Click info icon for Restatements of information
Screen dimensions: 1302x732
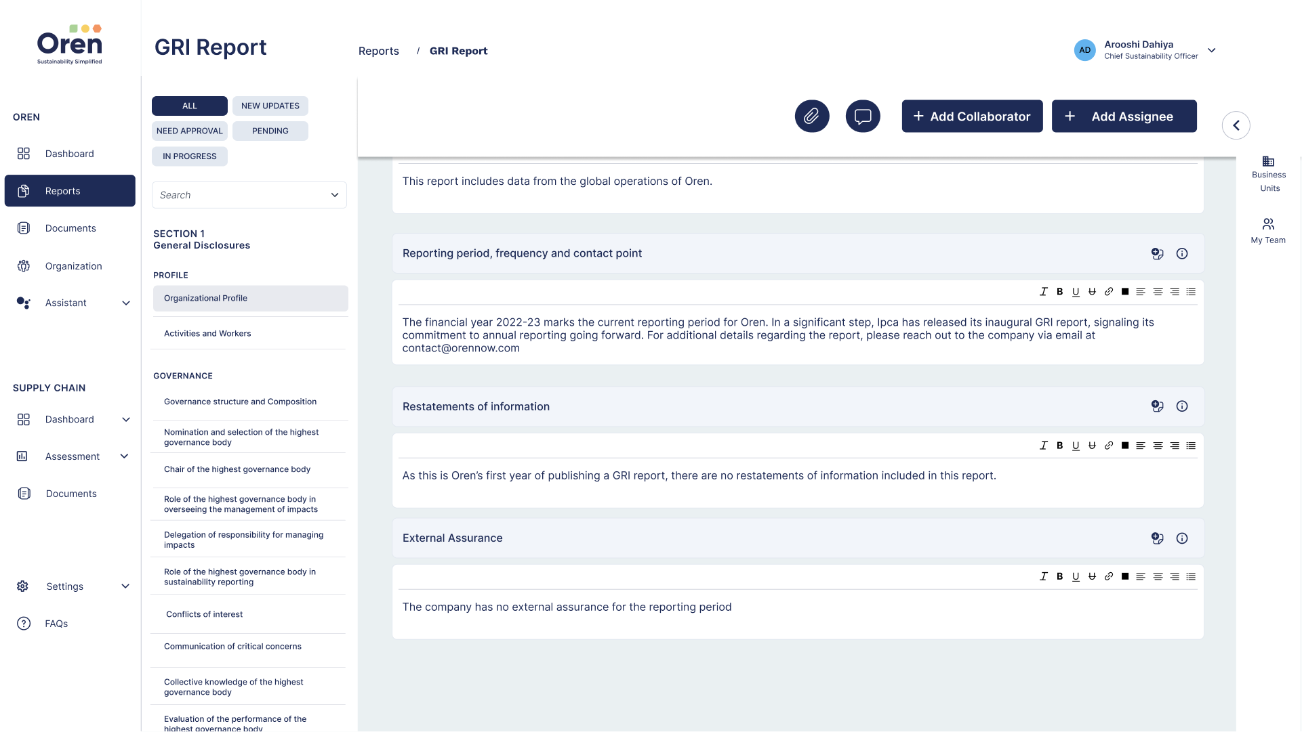pyautogui.click(x=1182, y=406)
